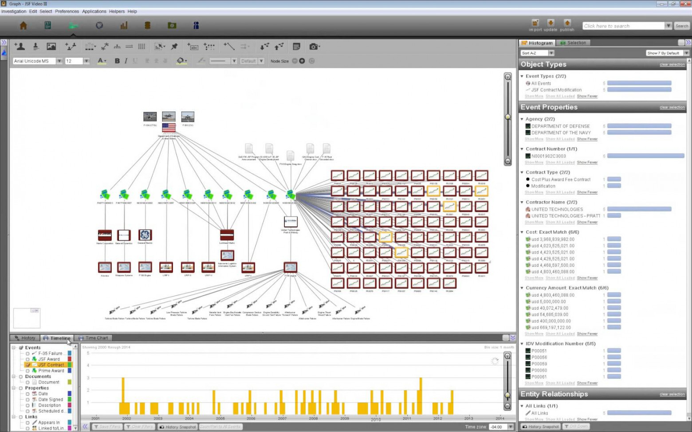
Task: Click the camera snapshot icon
Action: pyautogui.click(x=314, y=47)
